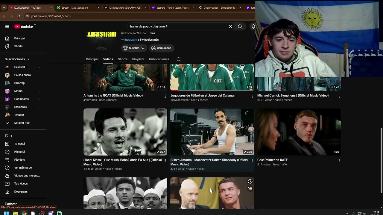Open options for Michael Carrick Symphony video
The image size is (383, 215).
339,96
